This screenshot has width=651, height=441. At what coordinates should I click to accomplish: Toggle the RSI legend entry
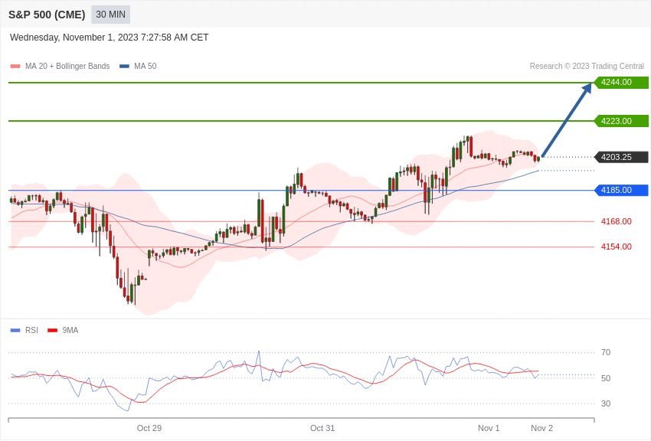(24, 330)
